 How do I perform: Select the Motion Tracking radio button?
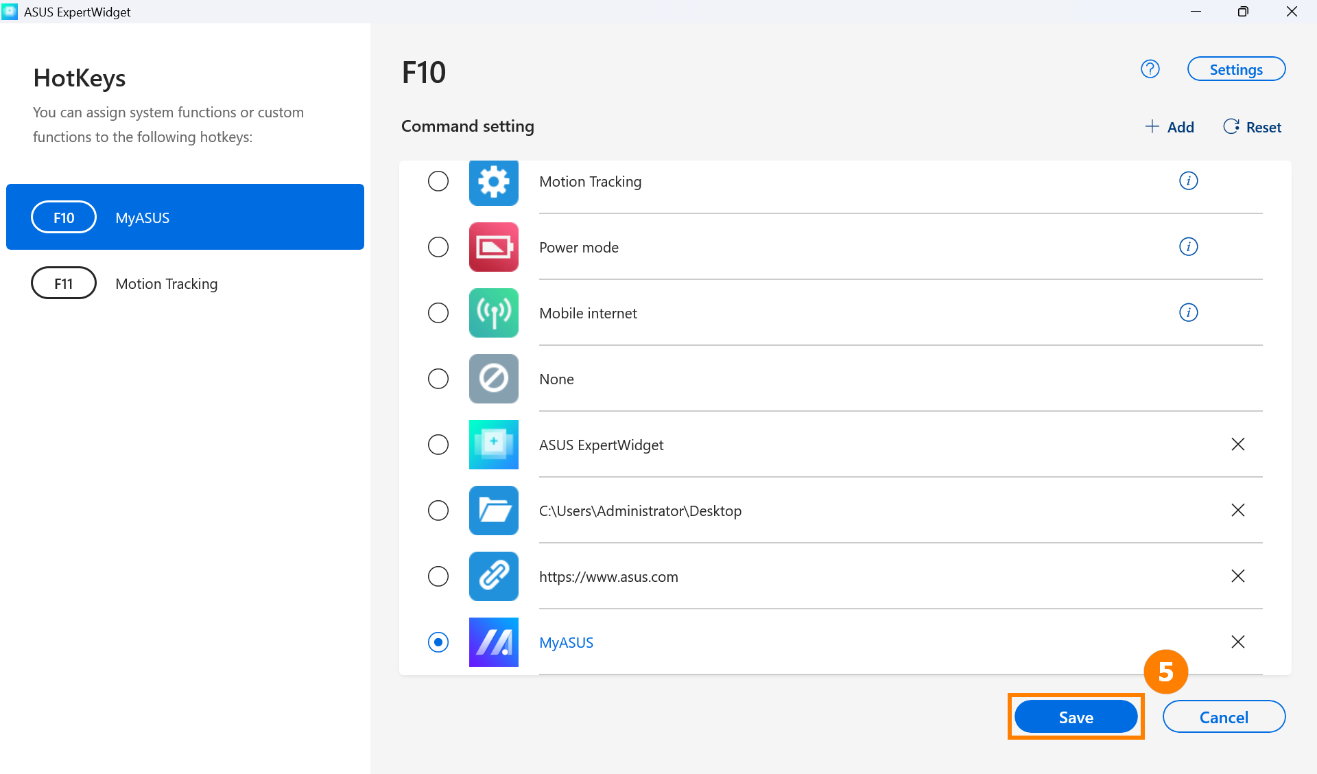point(438,181)
